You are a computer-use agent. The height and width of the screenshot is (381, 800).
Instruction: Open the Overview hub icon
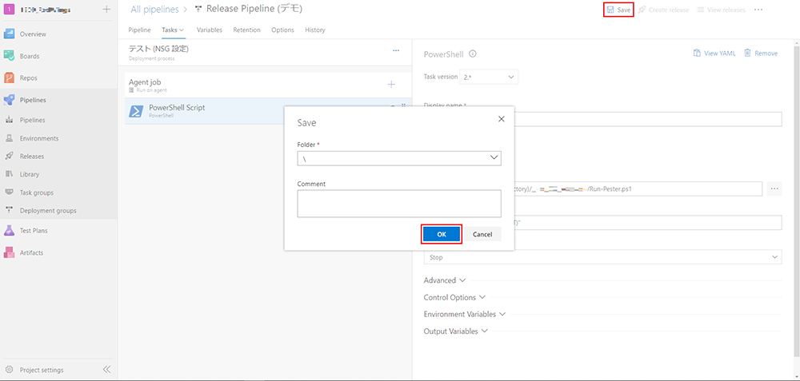(x=9, y=34)
